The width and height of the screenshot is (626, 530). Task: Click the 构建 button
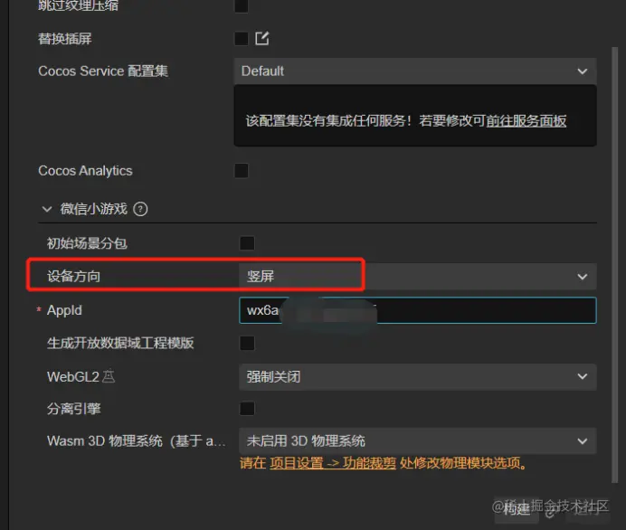[517, 509]
